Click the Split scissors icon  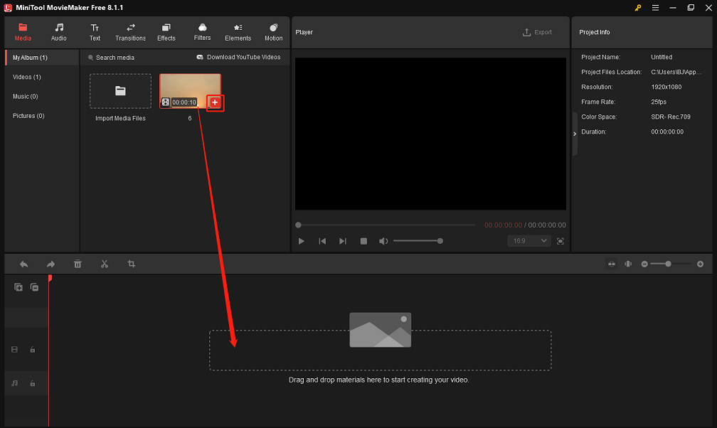click(105, 264)
